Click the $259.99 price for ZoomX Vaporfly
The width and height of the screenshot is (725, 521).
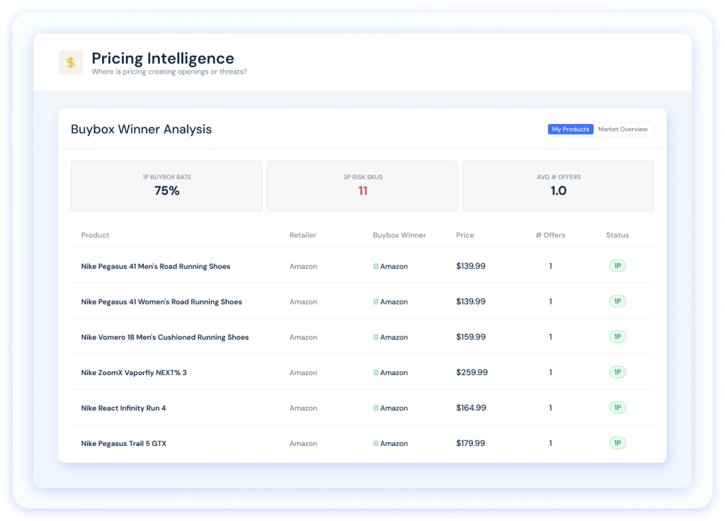(472, 372)
